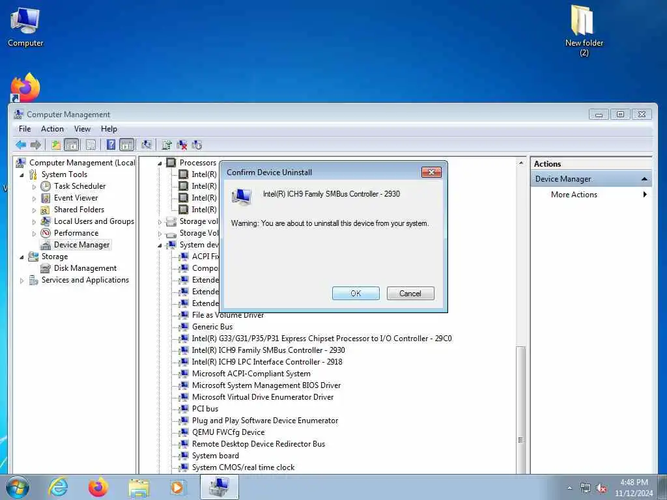Screen dimensions: 667x500
Task: Open Windows Explorer from taskbar
Action: pos(139,487)
